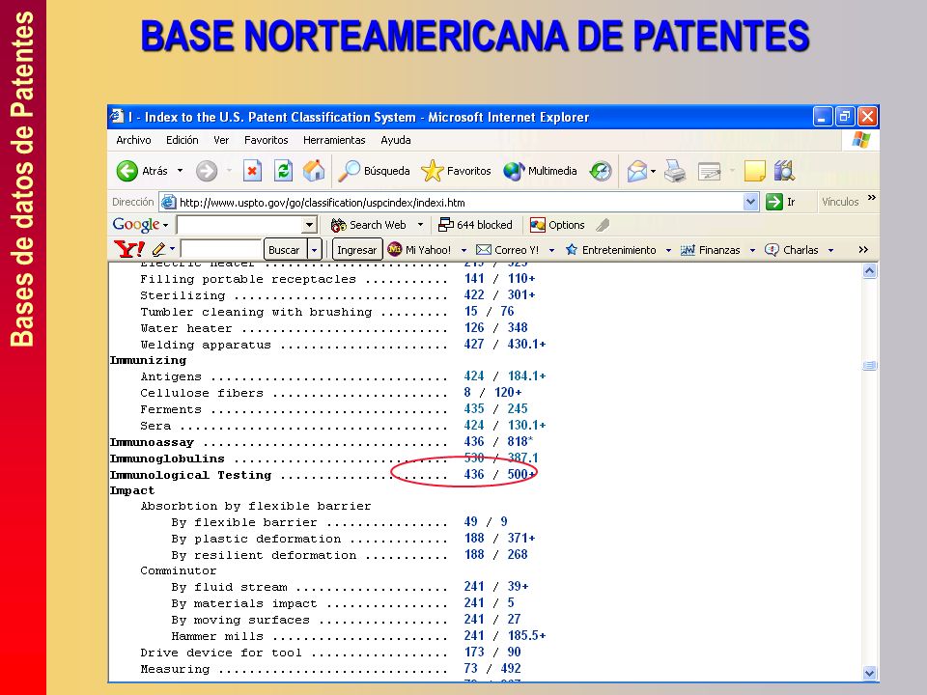Screen dimensions: 927x695
Task: Stop loading with the red X icon
Action: point(252,171)
